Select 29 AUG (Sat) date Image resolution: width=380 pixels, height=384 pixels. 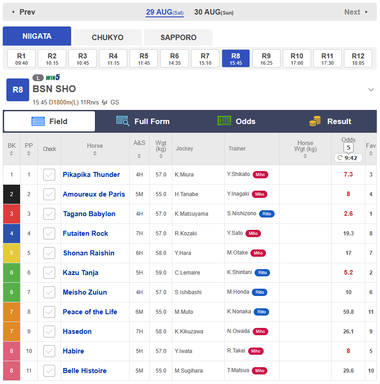(165, 12)
